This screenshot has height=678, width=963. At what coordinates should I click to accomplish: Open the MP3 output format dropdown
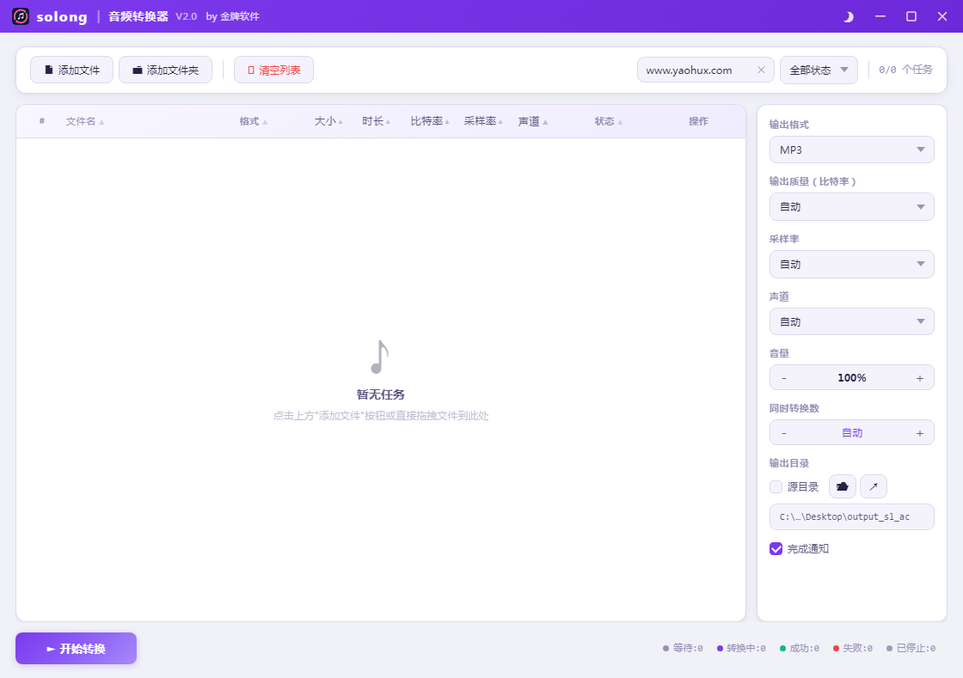tap(851, 150)
